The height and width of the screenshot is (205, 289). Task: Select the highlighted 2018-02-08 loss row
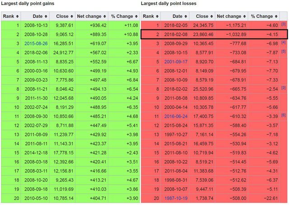(214, 34)
